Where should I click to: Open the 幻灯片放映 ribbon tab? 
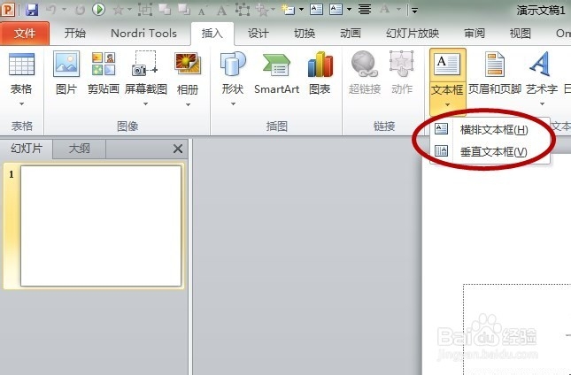point(413,34)
